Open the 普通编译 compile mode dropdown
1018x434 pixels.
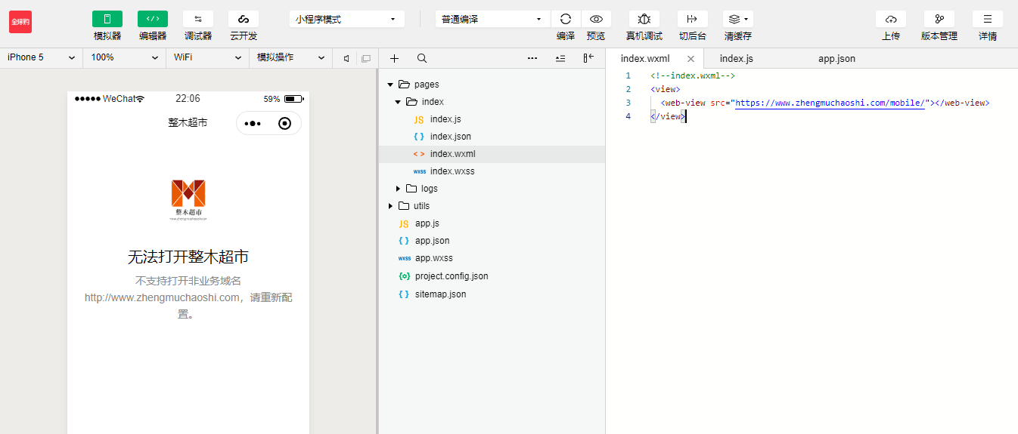[492, 19]
